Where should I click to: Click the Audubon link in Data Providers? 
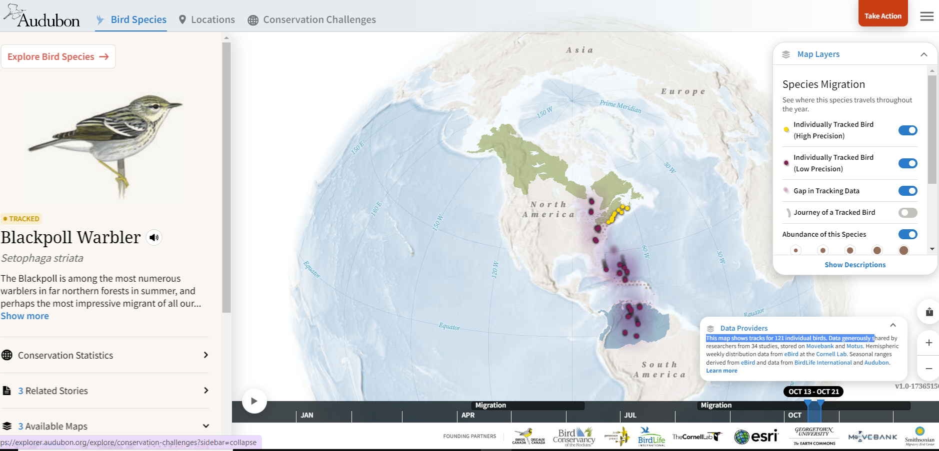876,363
